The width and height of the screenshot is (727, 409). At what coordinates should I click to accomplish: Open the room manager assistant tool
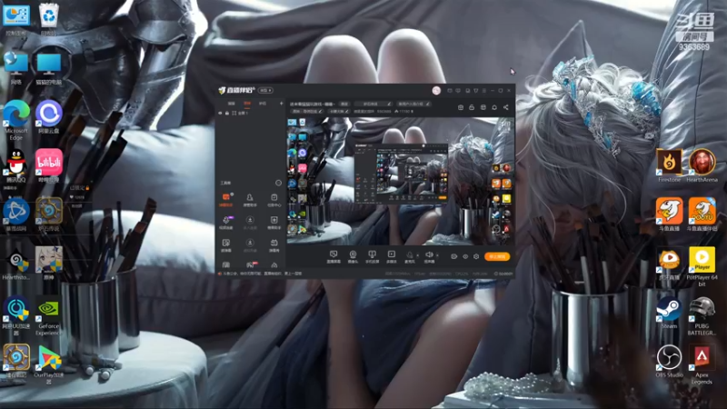250,200
